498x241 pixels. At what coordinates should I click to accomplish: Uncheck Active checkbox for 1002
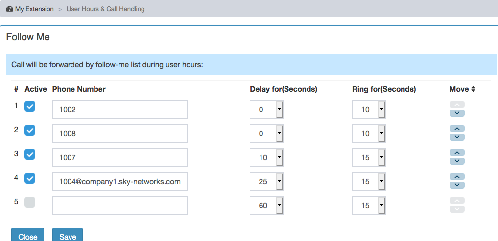30,106
